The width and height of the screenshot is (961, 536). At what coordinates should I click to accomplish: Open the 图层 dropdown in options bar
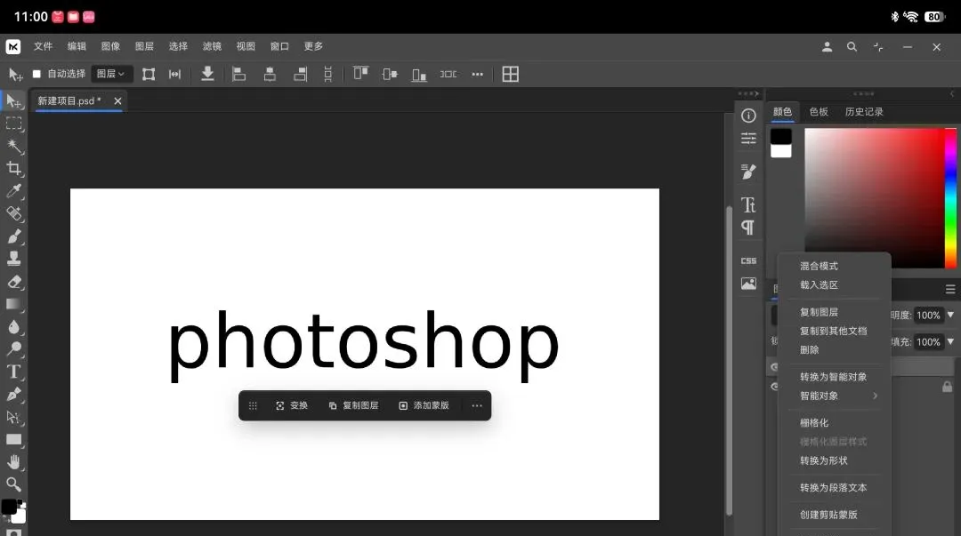point(111,74)
